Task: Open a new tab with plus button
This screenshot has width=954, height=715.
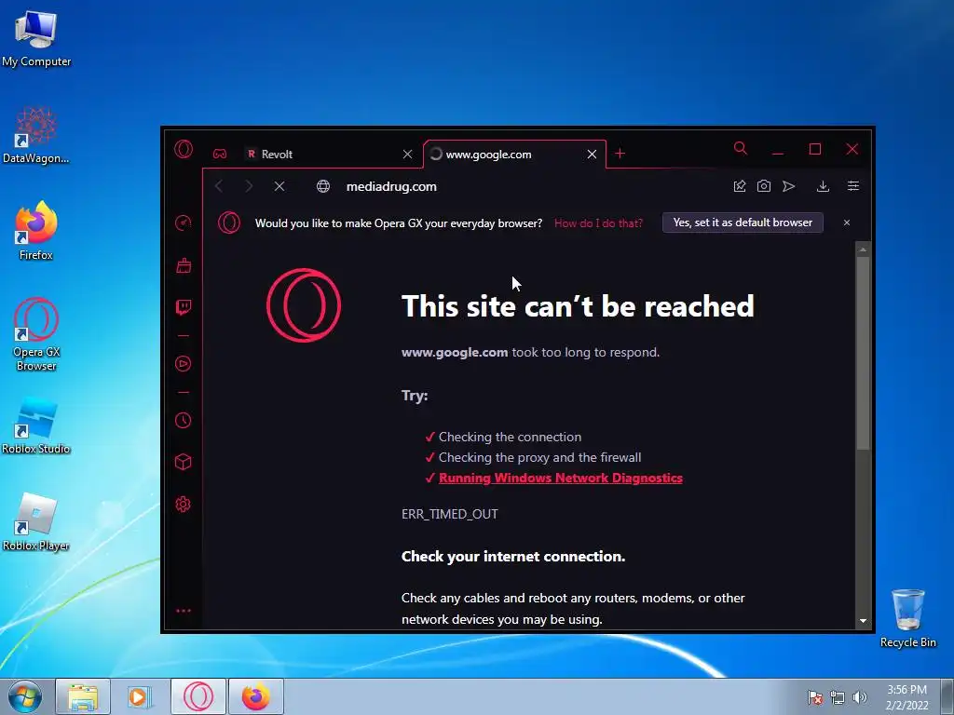Action: (x=620, y=154)
